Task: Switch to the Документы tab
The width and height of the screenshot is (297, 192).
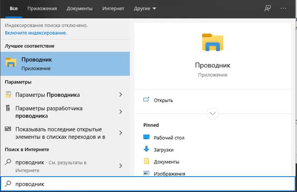Action: click(80, 9)
